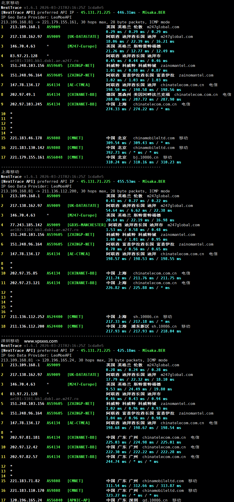Click the hop IP address 202.97.81.181

click(x=25, y=437)
